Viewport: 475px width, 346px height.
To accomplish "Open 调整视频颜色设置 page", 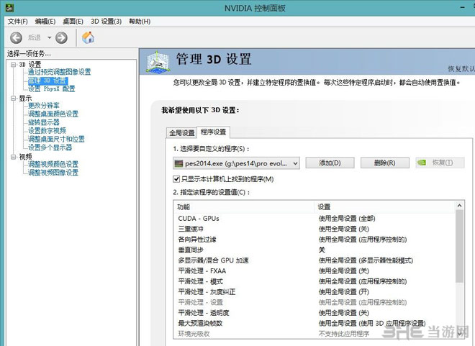I will (53, 164).
